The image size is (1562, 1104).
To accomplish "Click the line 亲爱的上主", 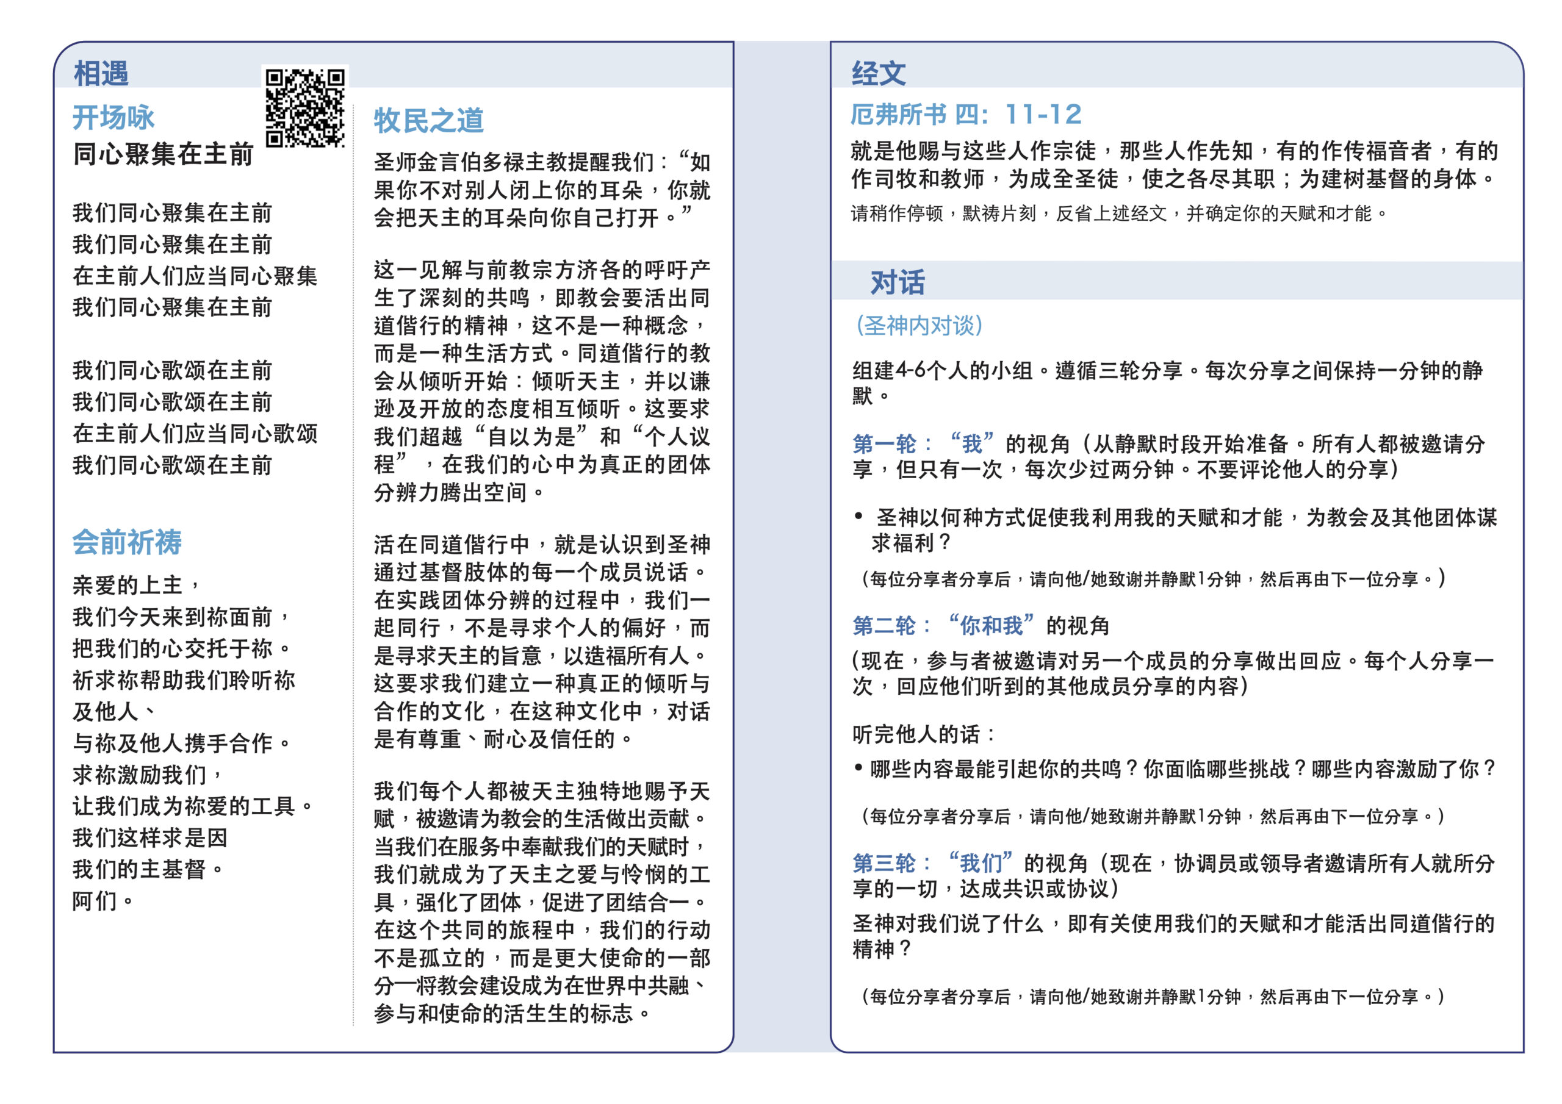I will tap(135, 585).
